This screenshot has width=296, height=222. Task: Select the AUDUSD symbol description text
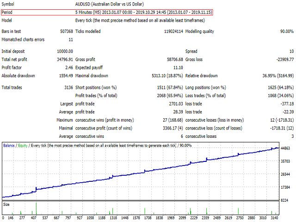point(109,4)
